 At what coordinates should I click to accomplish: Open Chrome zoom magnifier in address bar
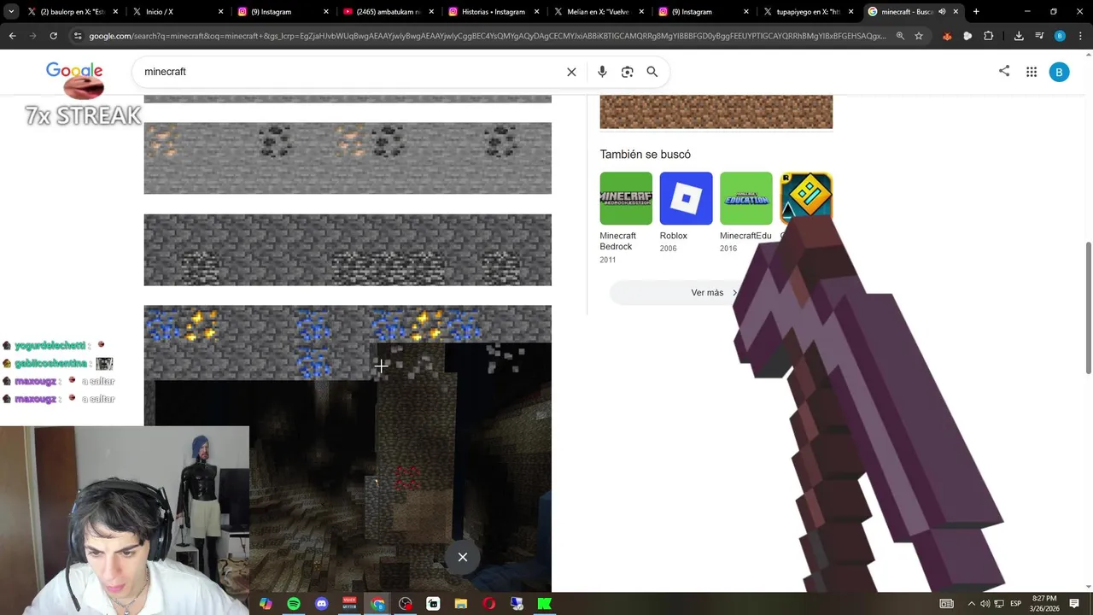(900, 36)
